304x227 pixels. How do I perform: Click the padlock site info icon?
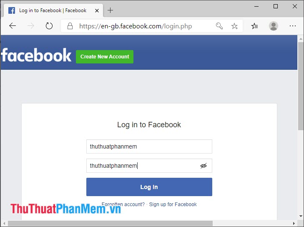[x=70, y=26]
